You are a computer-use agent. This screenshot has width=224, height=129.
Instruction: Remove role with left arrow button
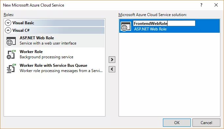point(112,69)
